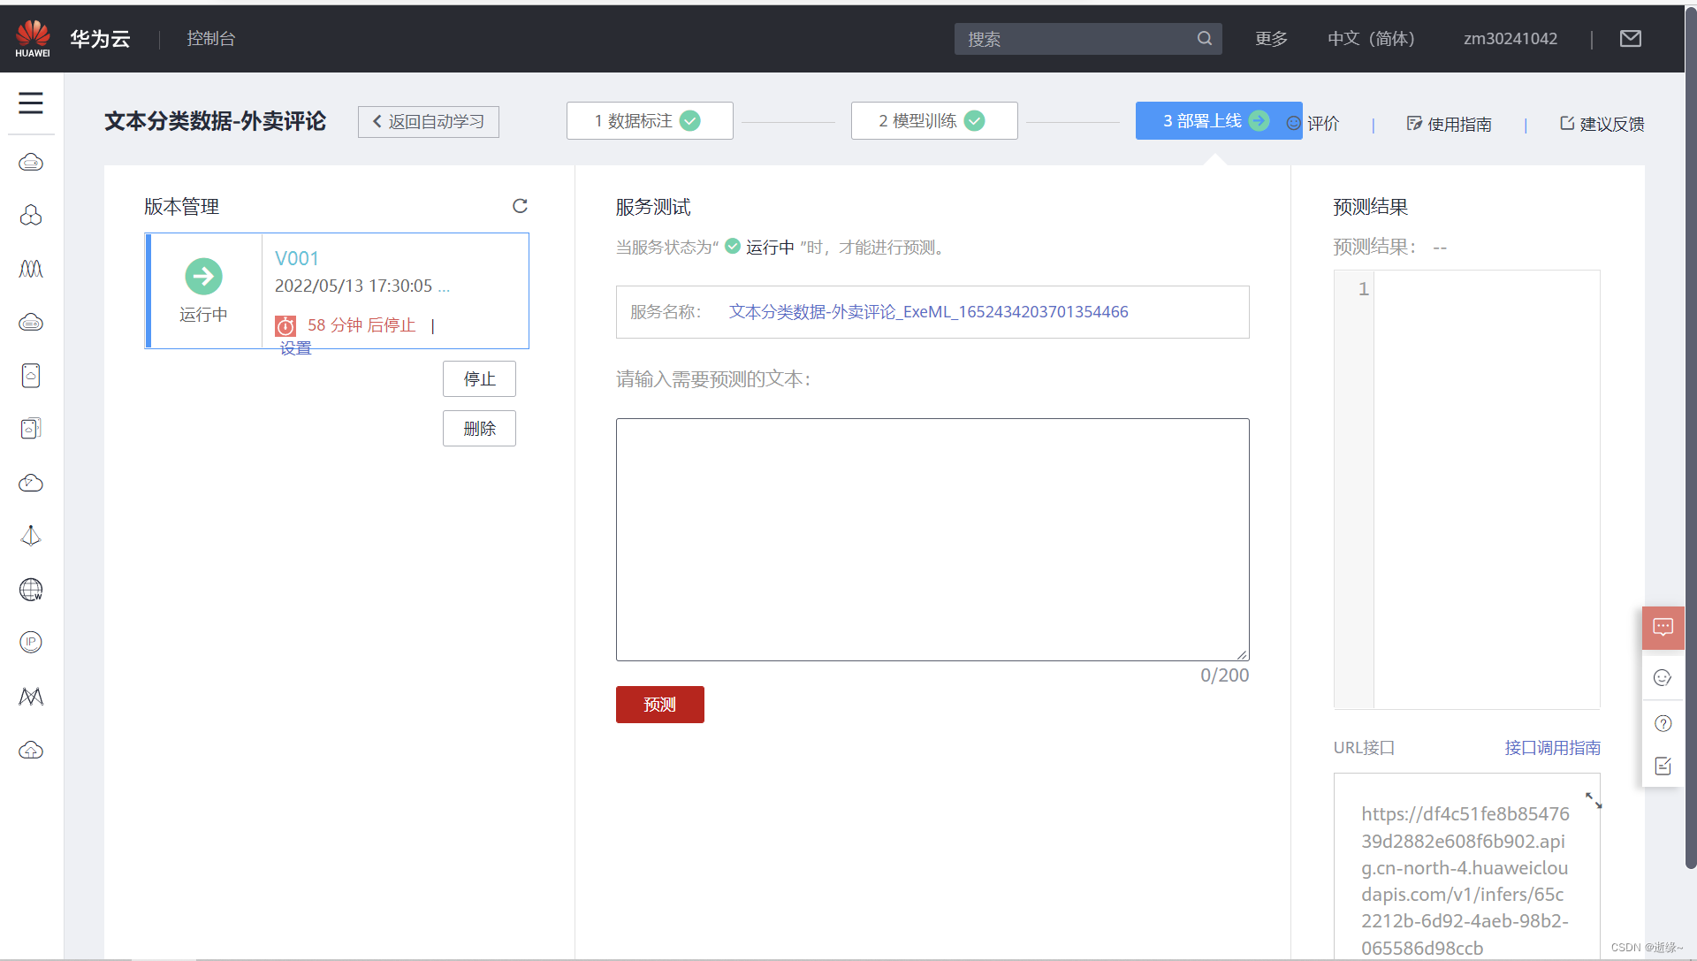Go to step 2 模型训练
Screen dimensions: 1697x961
(x=934, y=121)
